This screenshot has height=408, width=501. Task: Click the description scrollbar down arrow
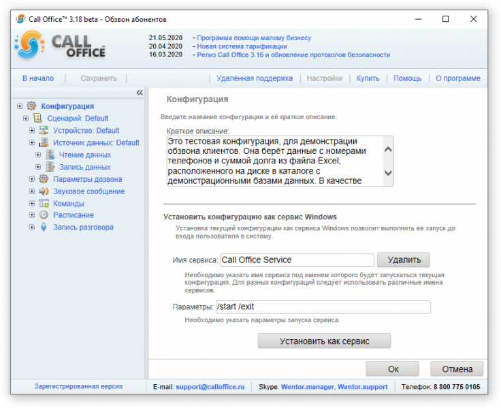388,173
